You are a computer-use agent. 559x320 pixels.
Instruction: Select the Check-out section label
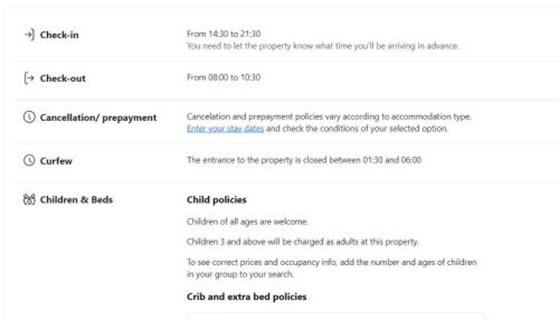[x=62, y=78]
